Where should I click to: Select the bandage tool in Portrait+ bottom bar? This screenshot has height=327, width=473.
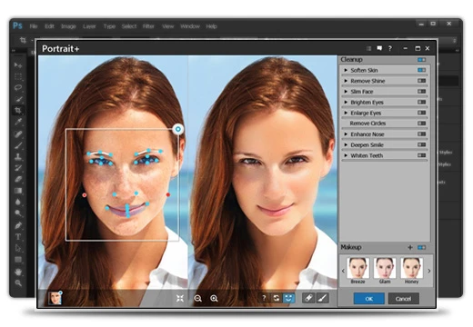(x=308, y=298)
